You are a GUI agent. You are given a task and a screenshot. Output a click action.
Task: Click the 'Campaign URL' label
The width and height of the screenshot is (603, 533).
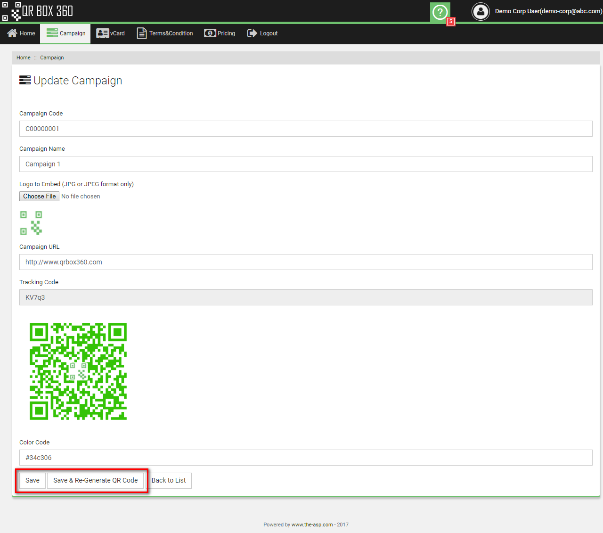pyautogui.click(x=40, y=247)
